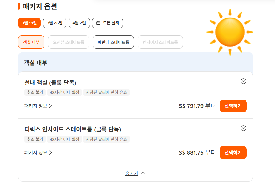Open the 모든 날짜 calendar picker
Viewport: 275px width, 185px height.
point(107,23)
